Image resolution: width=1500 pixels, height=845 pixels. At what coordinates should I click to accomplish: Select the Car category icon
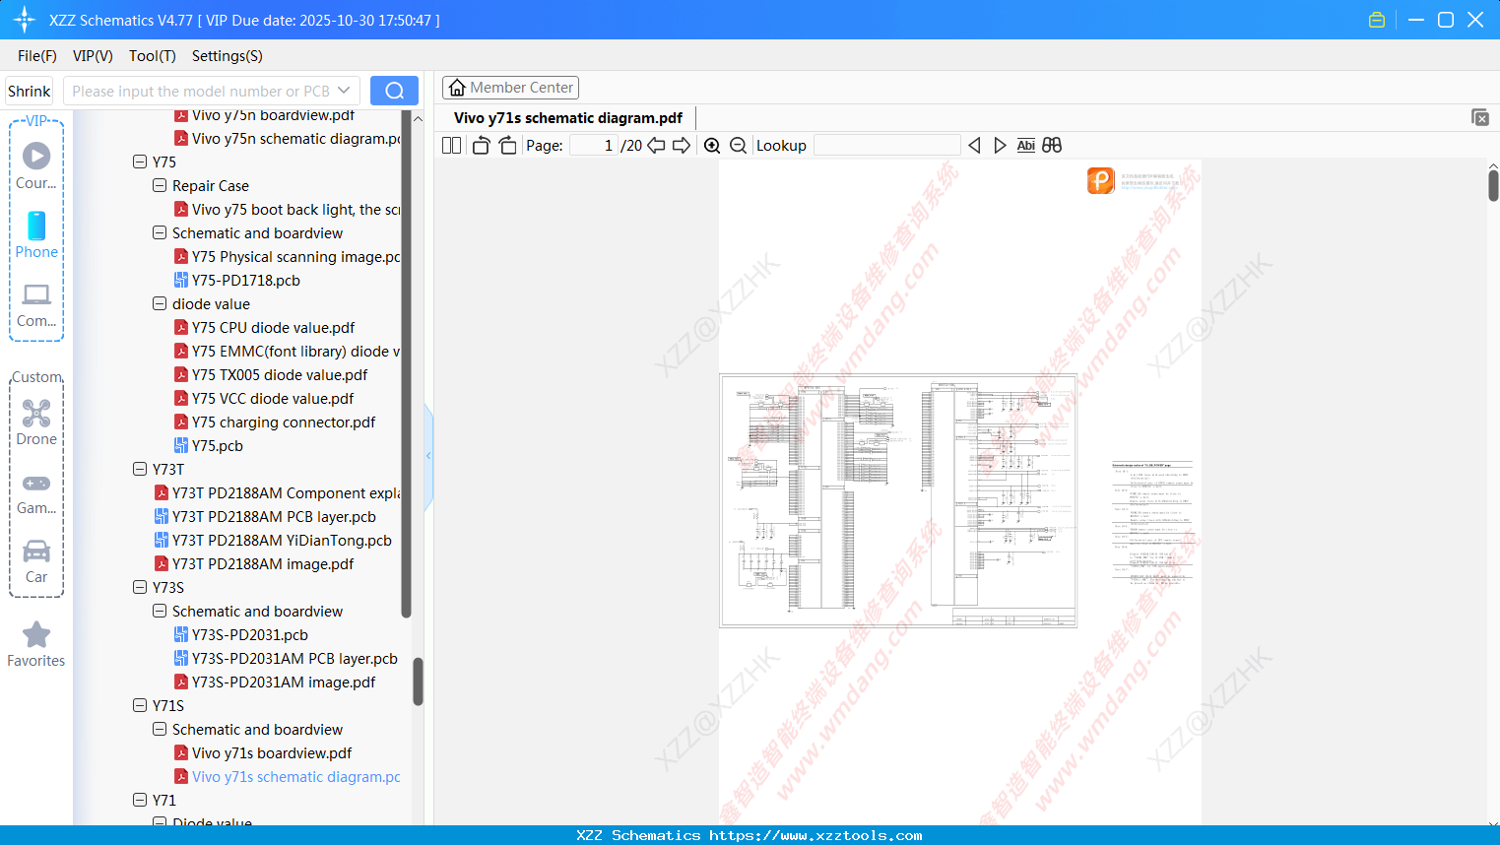pyautogui.click(x=35, y=561)
